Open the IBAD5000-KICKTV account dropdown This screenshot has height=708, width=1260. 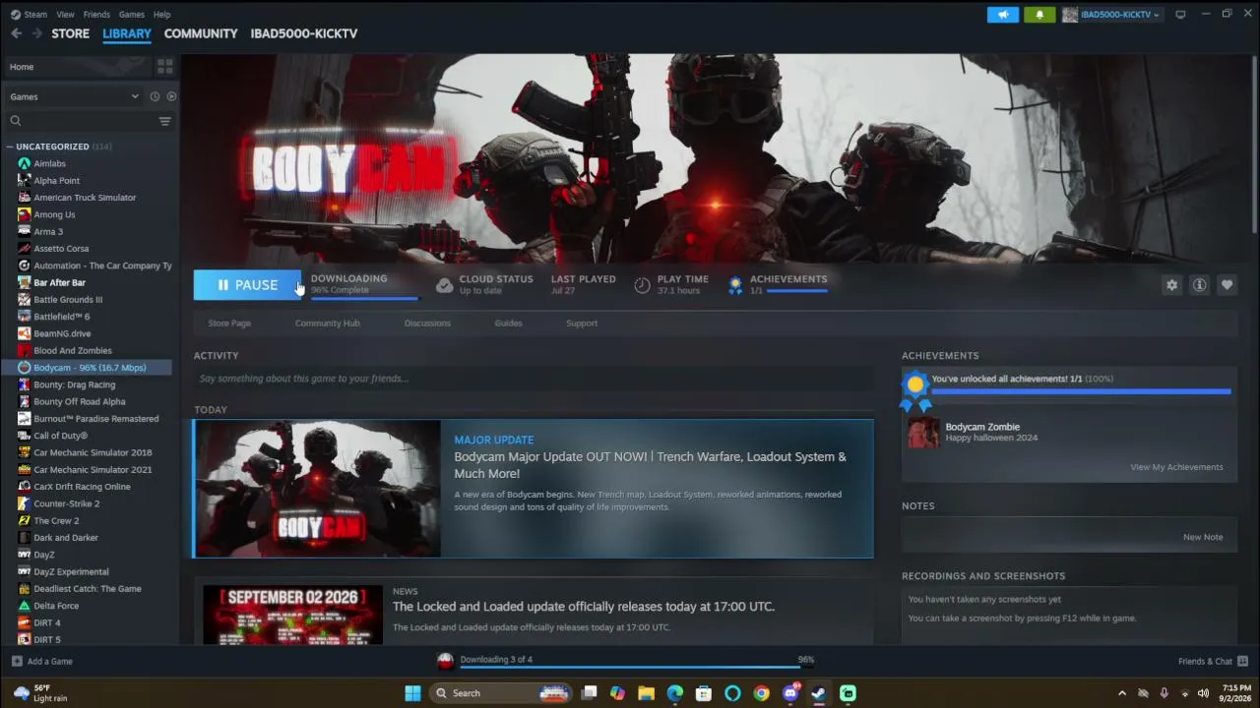click(x=1111, y=14)
